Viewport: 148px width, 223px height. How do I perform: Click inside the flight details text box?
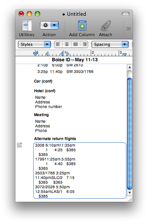(80, 171)
